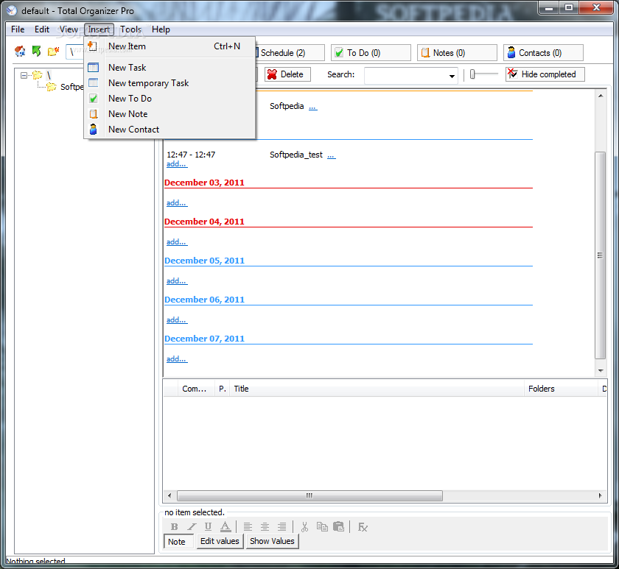Viewport: 619px width, 569px height.
Task: Open the Edit menu
Action: 42,29
